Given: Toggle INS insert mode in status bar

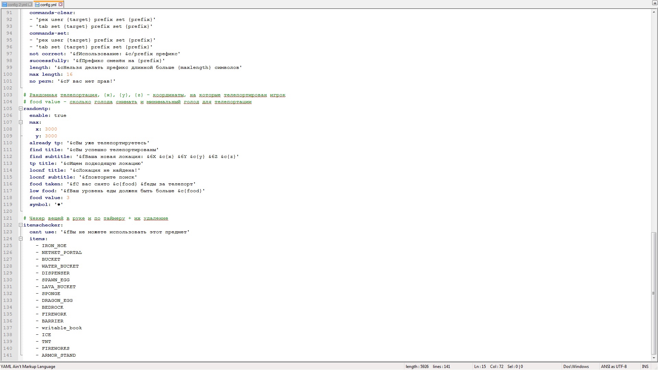Looking at the screenshot, I should tap(645, 367).
